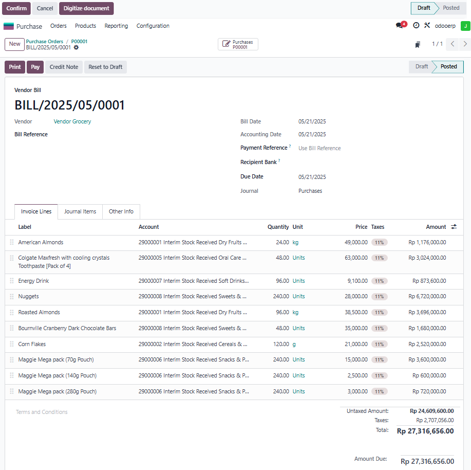Click the Units link on Energy Drink row
Viewport: 471px width, 470px height.
point(298,281)
